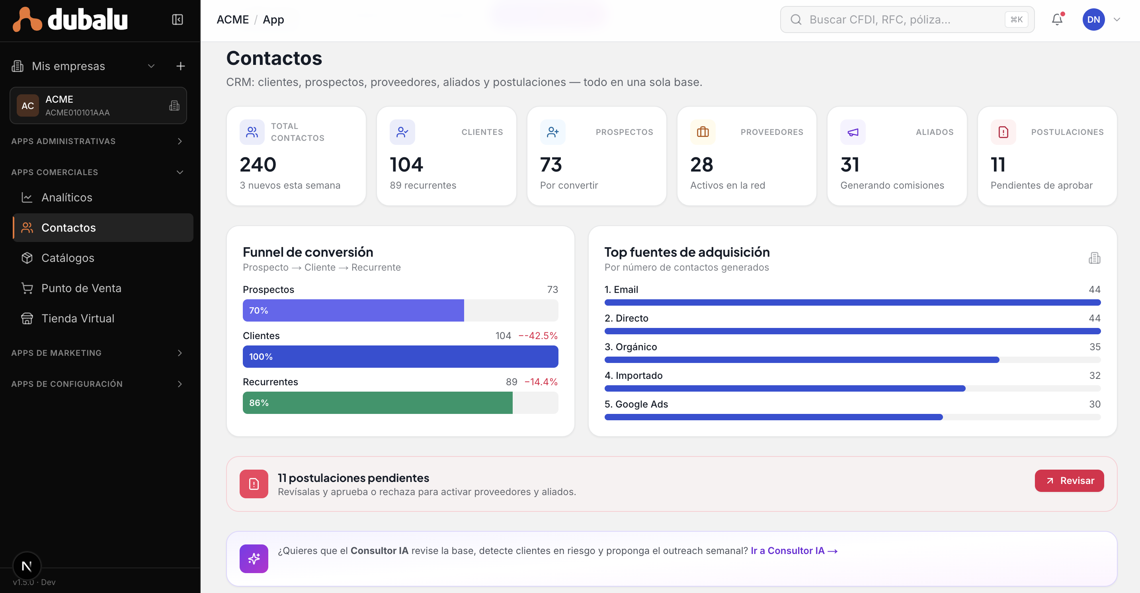The width and height of the screenshot is (1140, 593).
Task: Click the ⌘K shortcut badge
Action: tap(1017, 20)
